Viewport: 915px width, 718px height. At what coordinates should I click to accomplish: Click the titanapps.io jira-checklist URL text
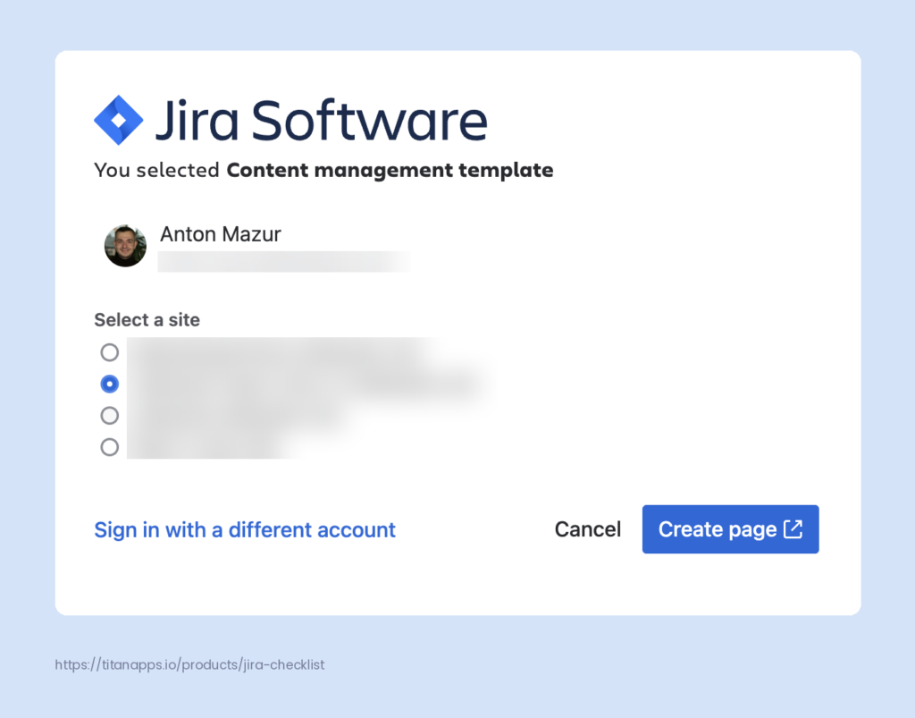click(x=189, y=664)
